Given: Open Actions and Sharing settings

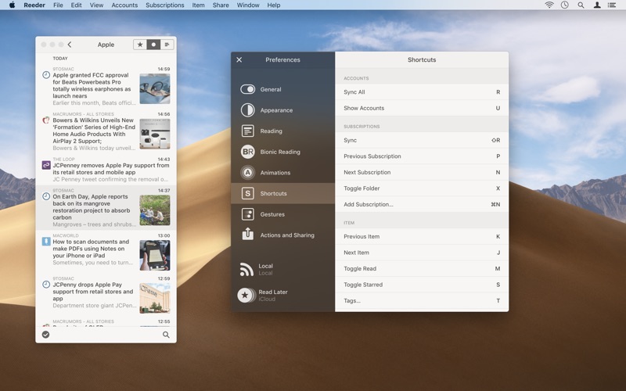Looking at the screenshot, I should [286, 235].
